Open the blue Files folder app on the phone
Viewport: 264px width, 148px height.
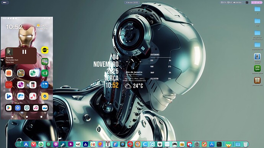coord(21,97)
